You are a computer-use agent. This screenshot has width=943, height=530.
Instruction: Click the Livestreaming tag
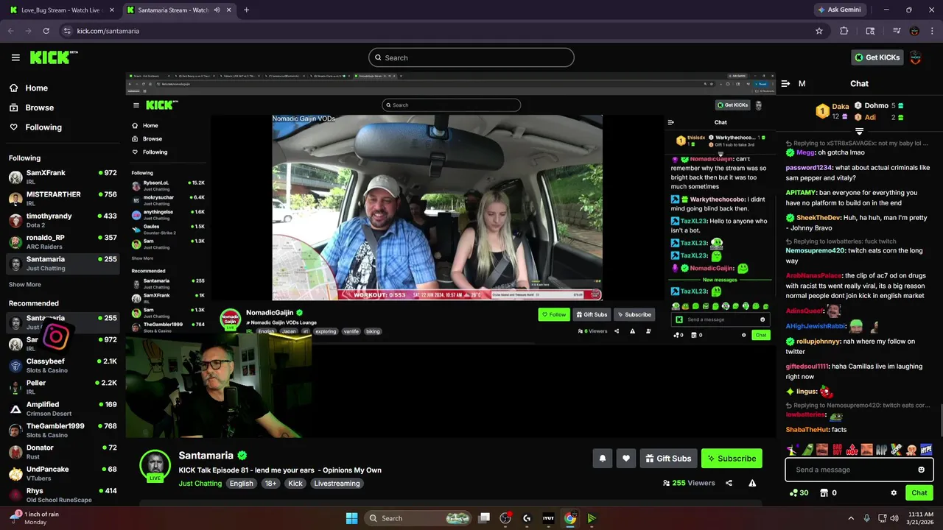(x=337, y=484)
